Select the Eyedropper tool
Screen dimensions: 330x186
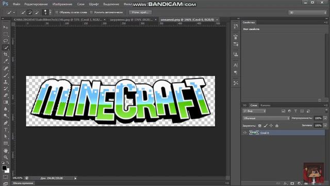pyautogui.click(x=6, y=61)
